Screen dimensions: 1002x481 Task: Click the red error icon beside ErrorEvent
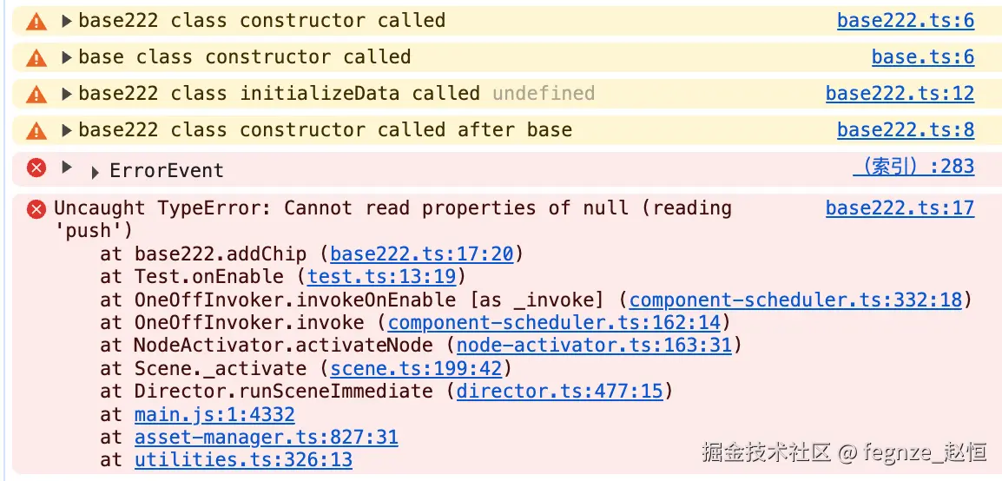pos(36,168)
